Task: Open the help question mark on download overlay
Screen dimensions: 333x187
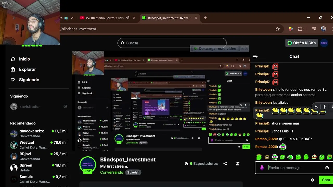Action: 242,48
